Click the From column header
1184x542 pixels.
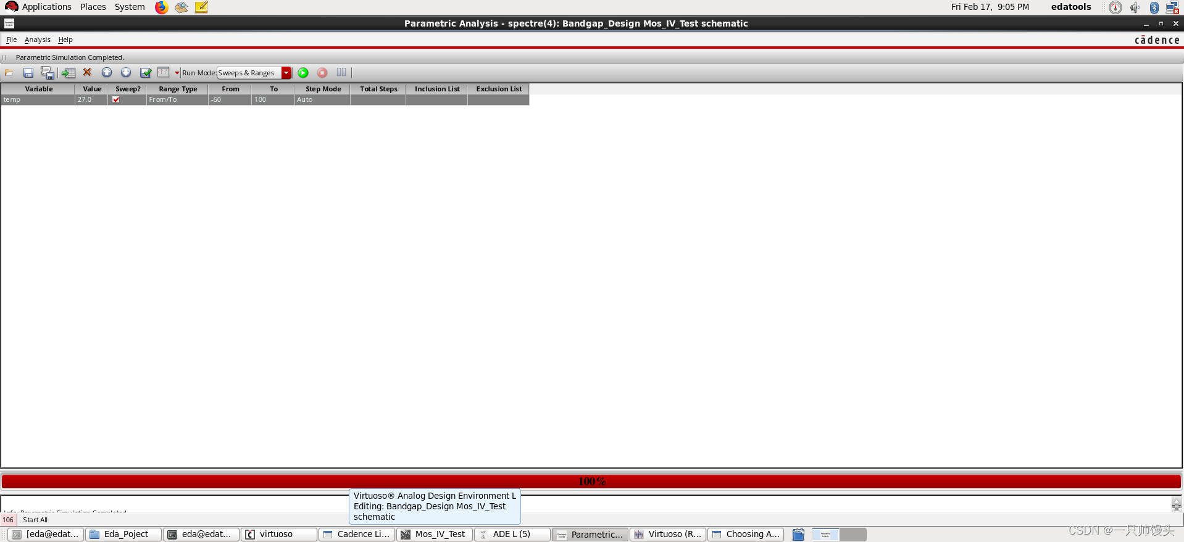230,89
